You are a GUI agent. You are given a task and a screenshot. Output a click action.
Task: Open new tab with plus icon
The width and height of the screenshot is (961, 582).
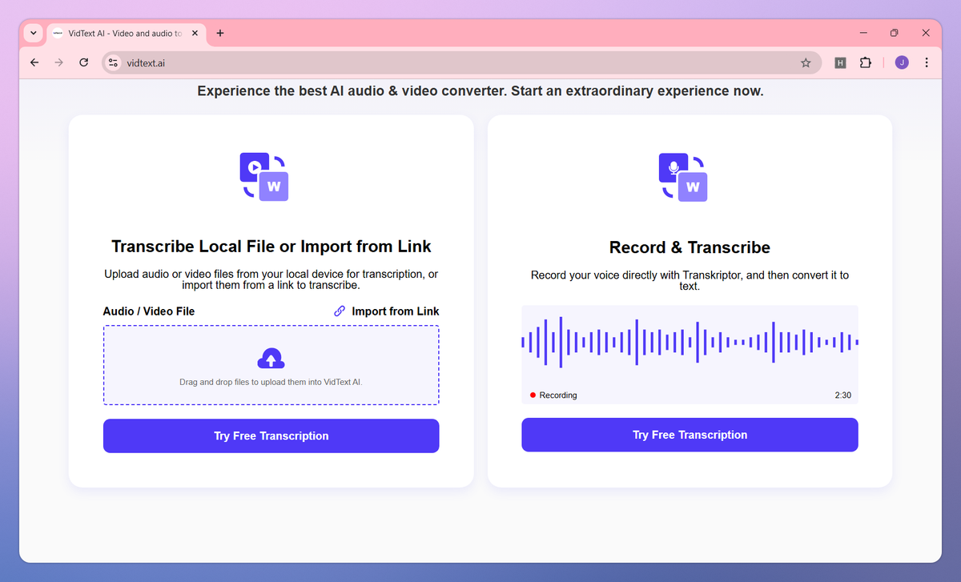[x=220, y=33]
